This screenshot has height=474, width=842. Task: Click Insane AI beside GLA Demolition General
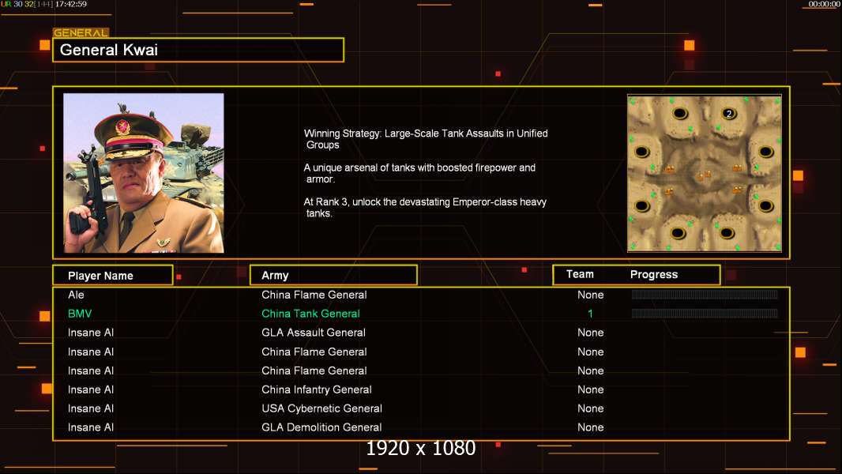[91, 427]
